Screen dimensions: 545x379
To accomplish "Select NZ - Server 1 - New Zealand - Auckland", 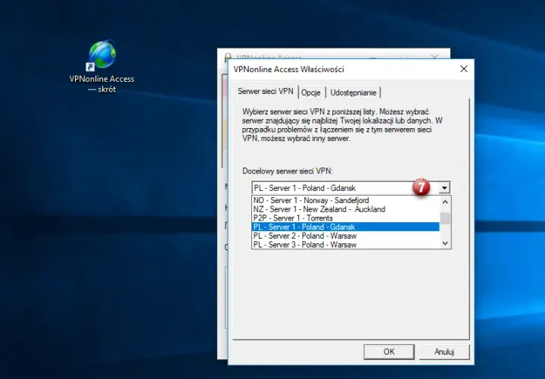I will point(345,209).
